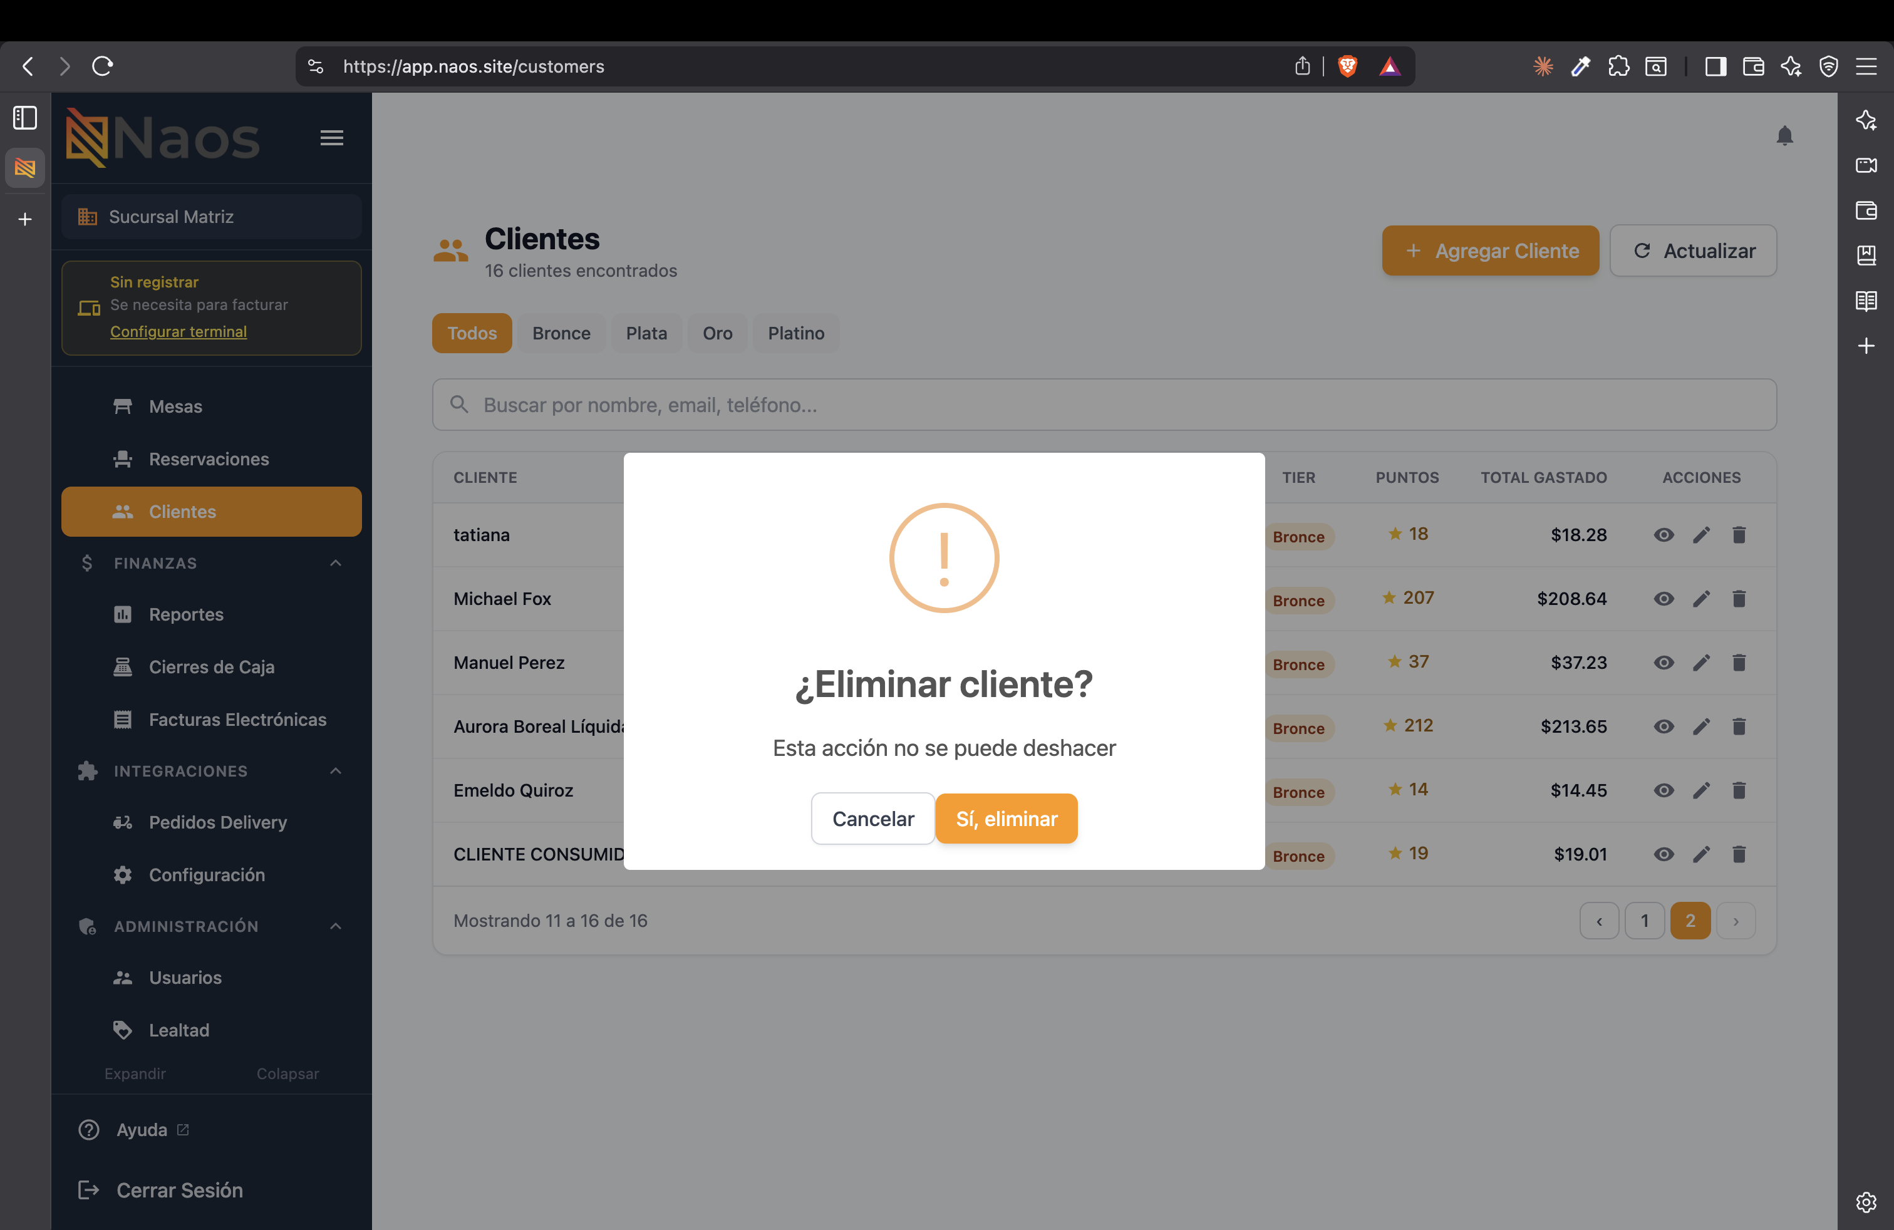
Task: Collapse the FINANZAS section chevron
Action: [336, 563]
